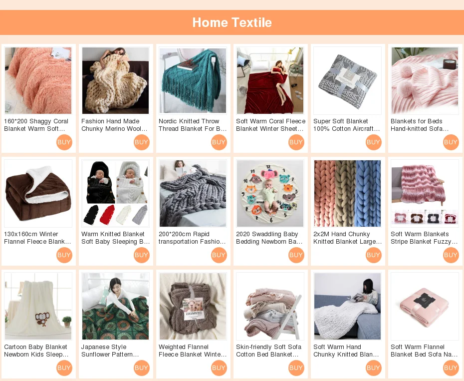Open the cartoon monkey baby blanket picture

coord(38,306)
